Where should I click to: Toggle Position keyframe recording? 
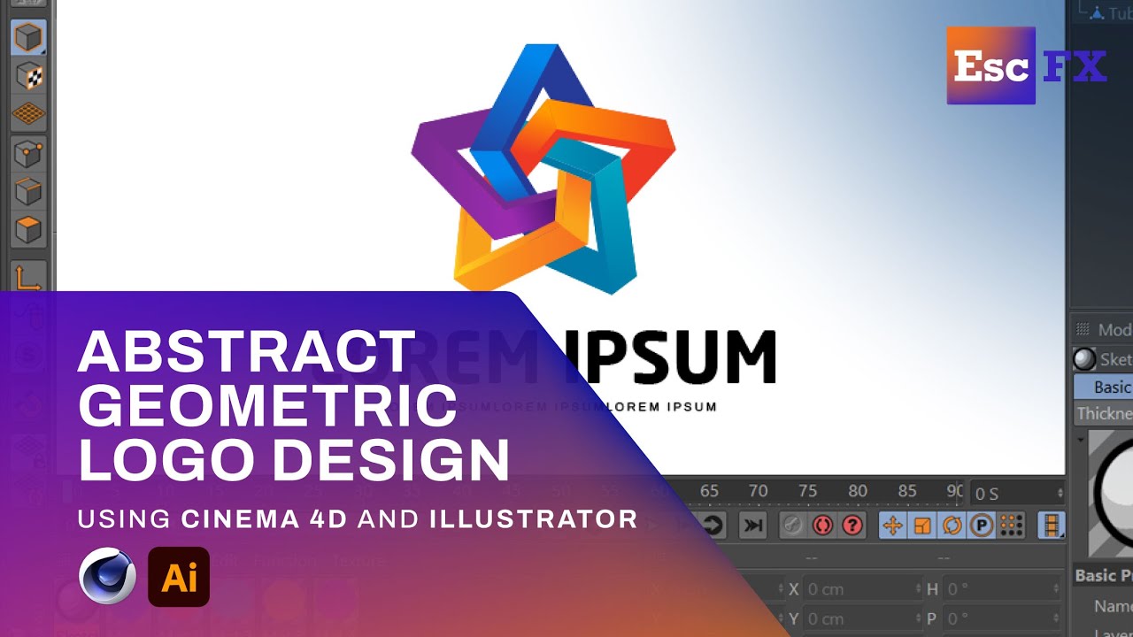[x=892, y=526]
